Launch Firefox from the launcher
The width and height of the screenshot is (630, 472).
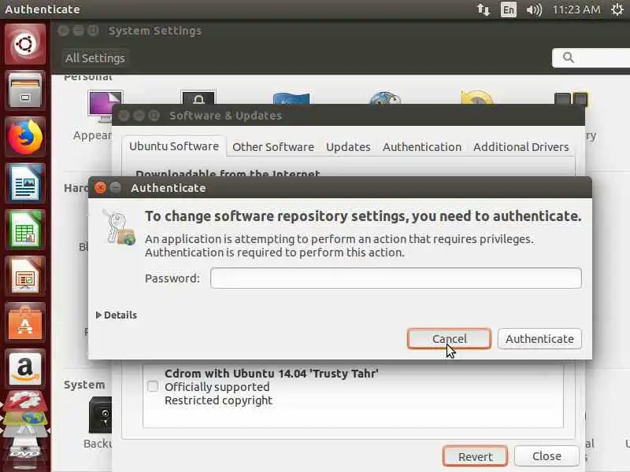pyautogui.click(x=25, y=137)
